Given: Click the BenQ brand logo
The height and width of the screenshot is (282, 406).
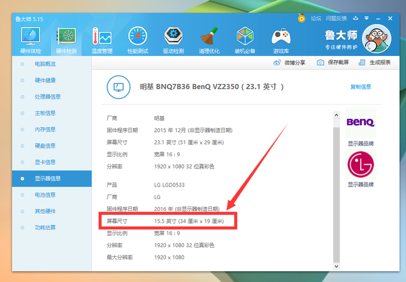Looking at the screenshot, I should [360, 122].
